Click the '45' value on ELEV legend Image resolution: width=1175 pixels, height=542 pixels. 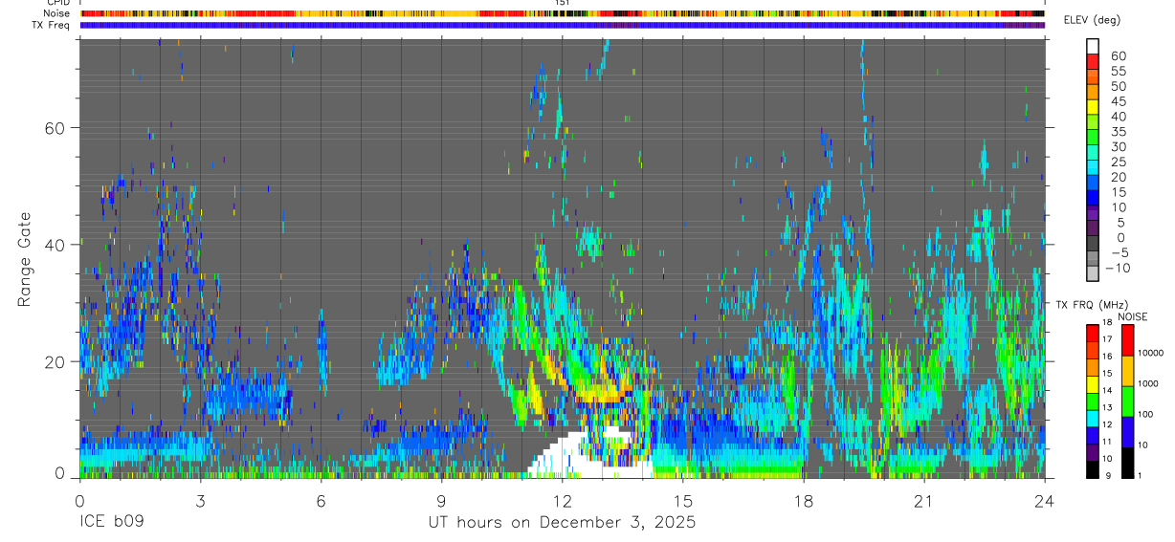(1118, 101)
